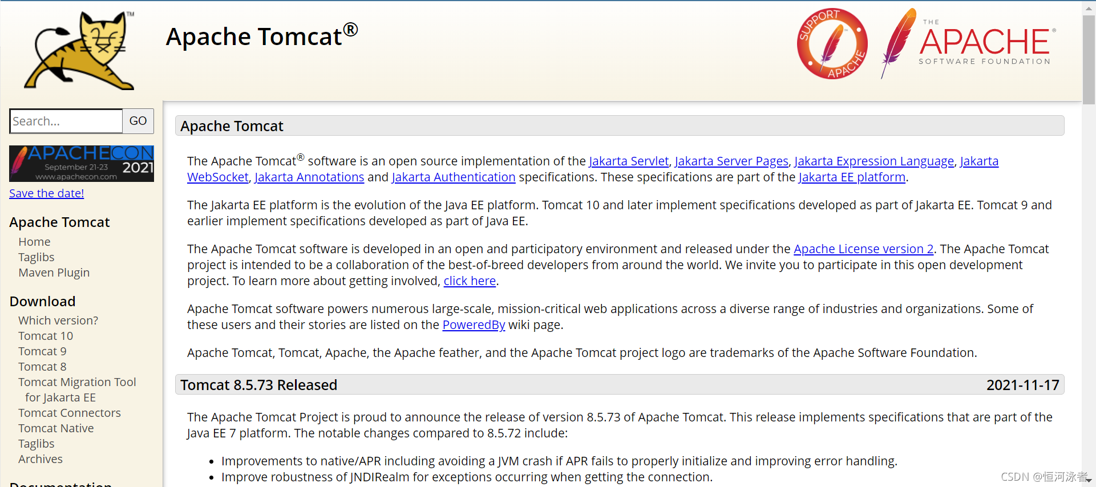Viewport: 1096px width, 487px height.
Task: Open Taglibs under Apache Tomcat section
Action: pos(37,257)
